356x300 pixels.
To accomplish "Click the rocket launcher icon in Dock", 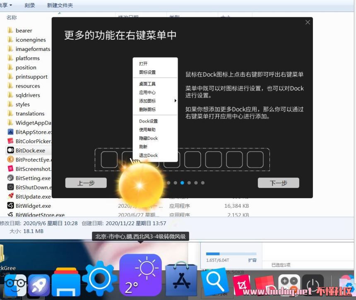I will click(x=39, y=285).
